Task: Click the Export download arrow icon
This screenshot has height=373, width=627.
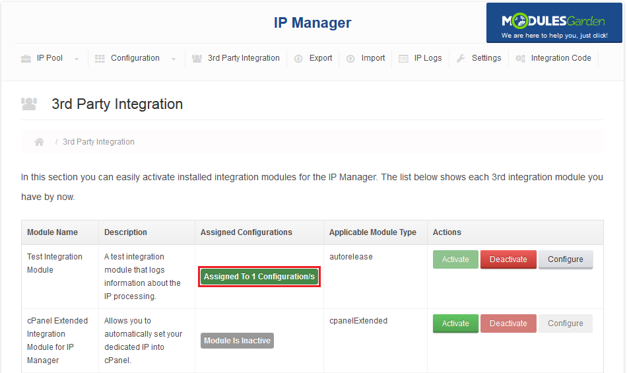Action: coord(298,59)
